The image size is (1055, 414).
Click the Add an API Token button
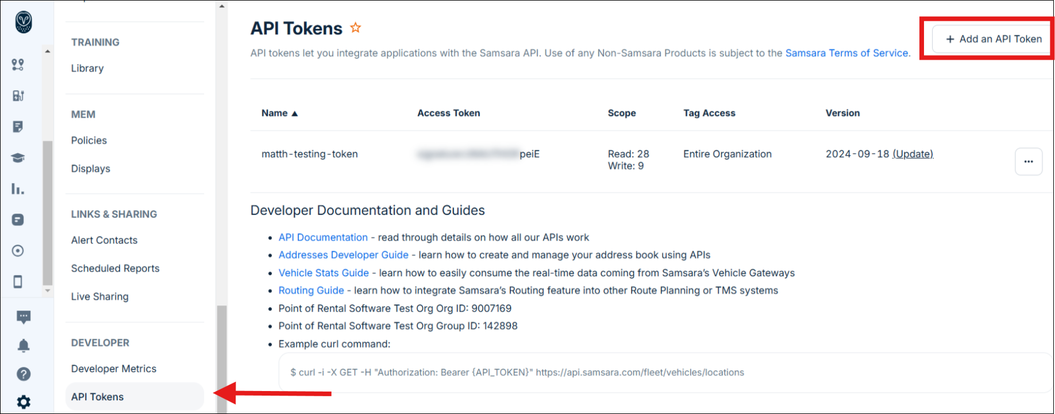click(x=993, y=39)
